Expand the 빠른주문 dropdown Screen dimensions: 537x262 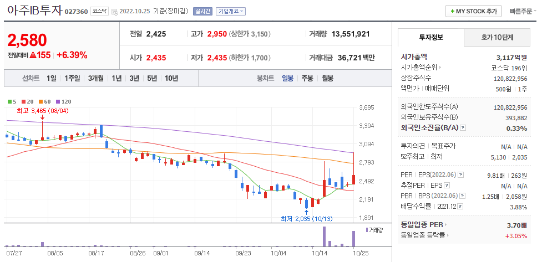tap(523, 11)
